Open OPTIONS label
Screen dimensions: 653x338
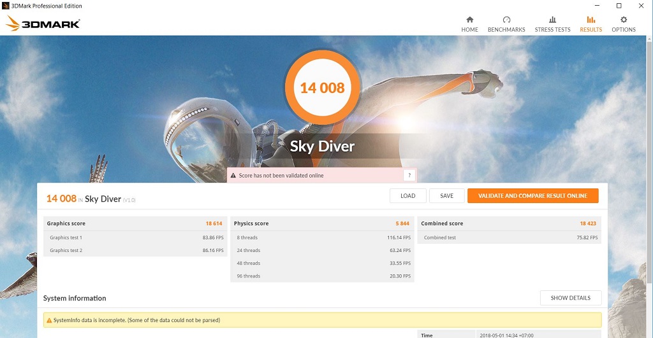point(624,29)
